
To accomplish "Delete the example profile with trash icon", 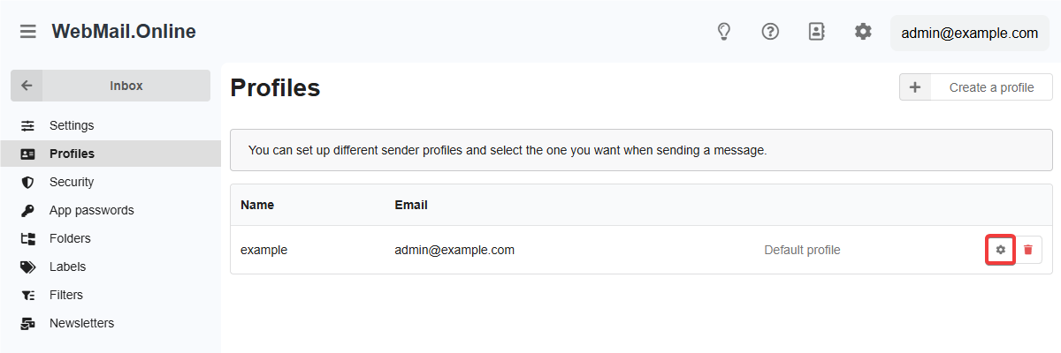I will coord(1028,250).
